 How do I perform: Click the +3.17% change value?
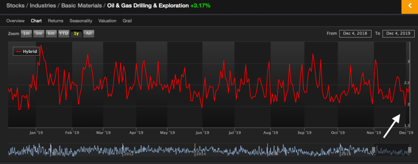pyautogui.click(x=200, y=6)
